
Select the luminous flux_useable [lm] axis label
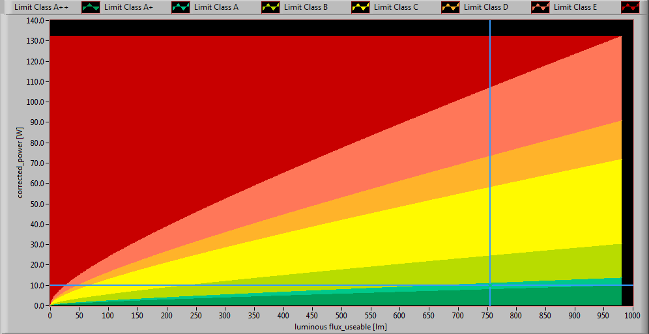click(x=340, y=326)
